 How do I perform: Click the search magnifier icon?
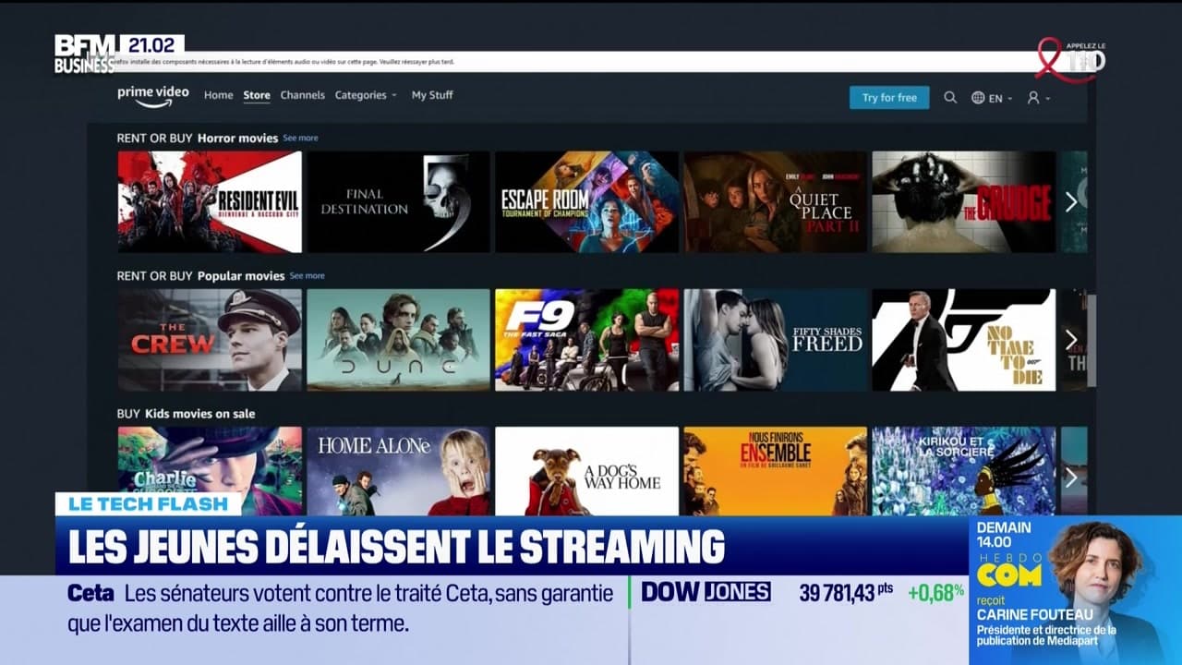[x=950, y=96]
